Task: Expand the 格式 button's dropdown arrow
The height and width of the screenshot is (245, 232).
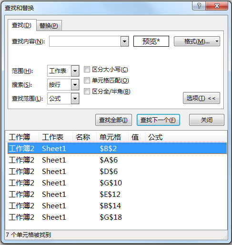Action: tap(217, 41)
